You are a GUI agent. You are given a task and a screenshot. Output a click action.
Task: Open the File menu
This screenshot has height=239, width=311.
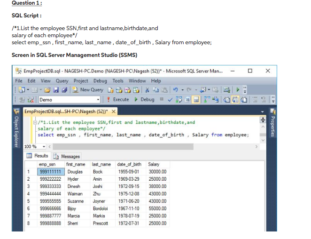(19, 81)
